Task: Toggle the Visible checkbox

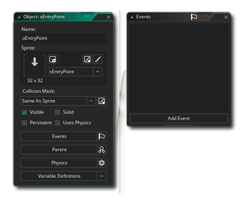Action: click(24, 112)
